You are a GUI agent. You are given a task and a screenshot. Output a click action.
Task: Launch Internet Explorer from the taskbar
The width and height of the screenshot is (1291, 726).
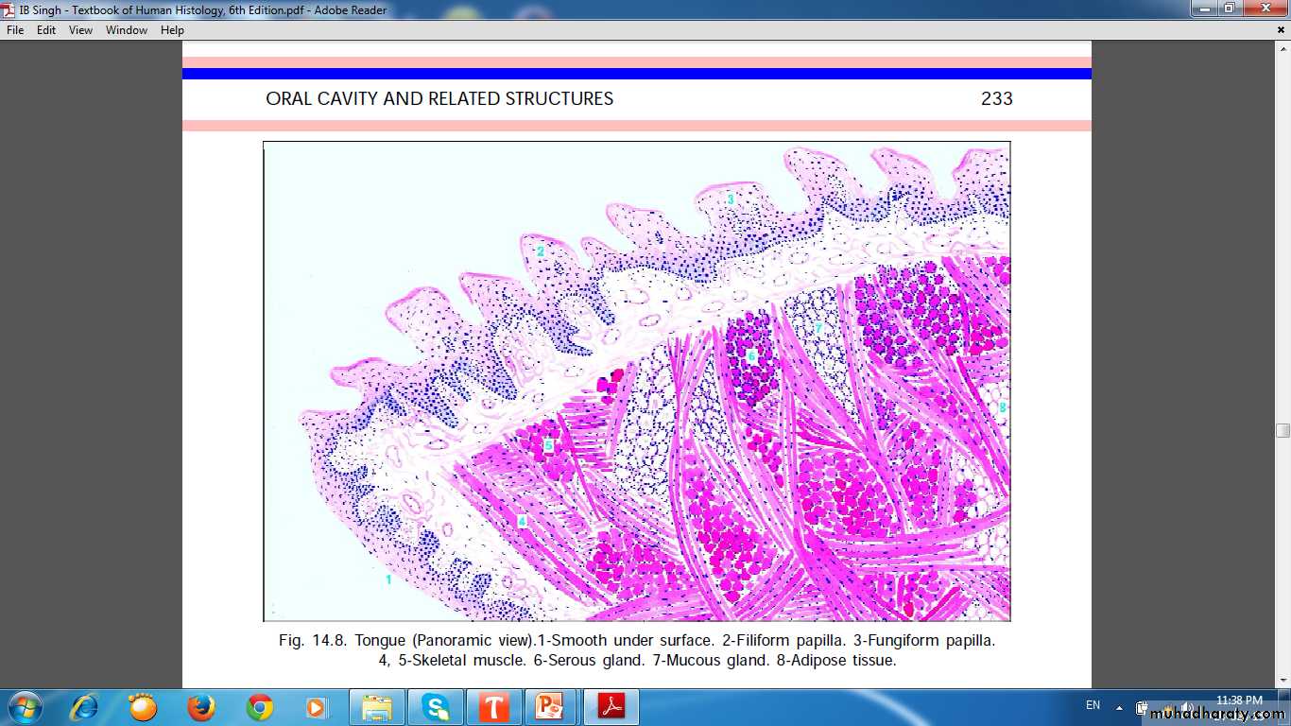[85, 707]
